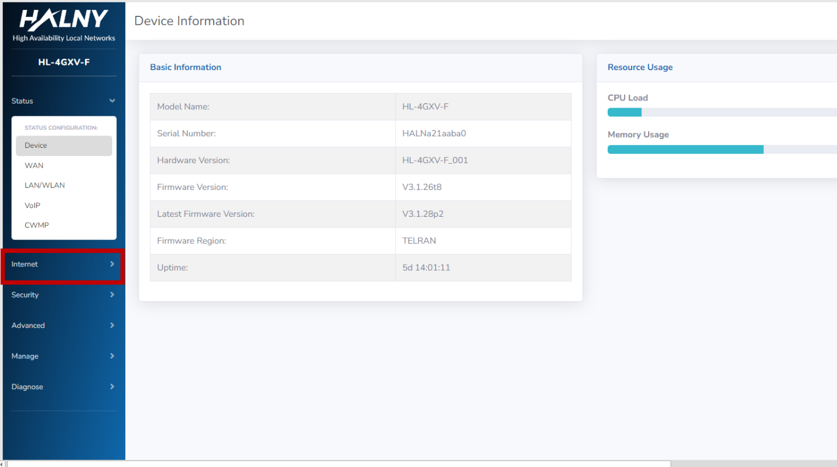The width and height of the screenshot is (837, 467).
Task: Expand the Security menu chevron
Action: coord(112,295)
